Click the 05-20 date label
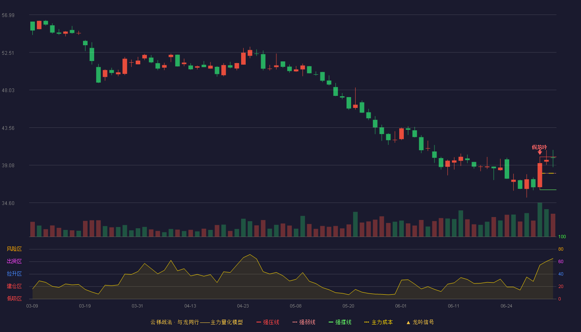 pyautogui.click(x=348, y=306)
